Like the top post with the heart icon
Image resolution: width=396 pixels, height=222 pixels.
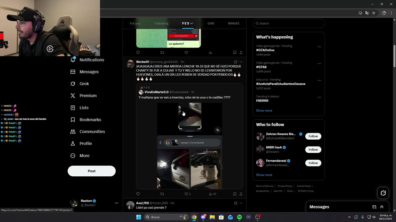coord(186,52)
